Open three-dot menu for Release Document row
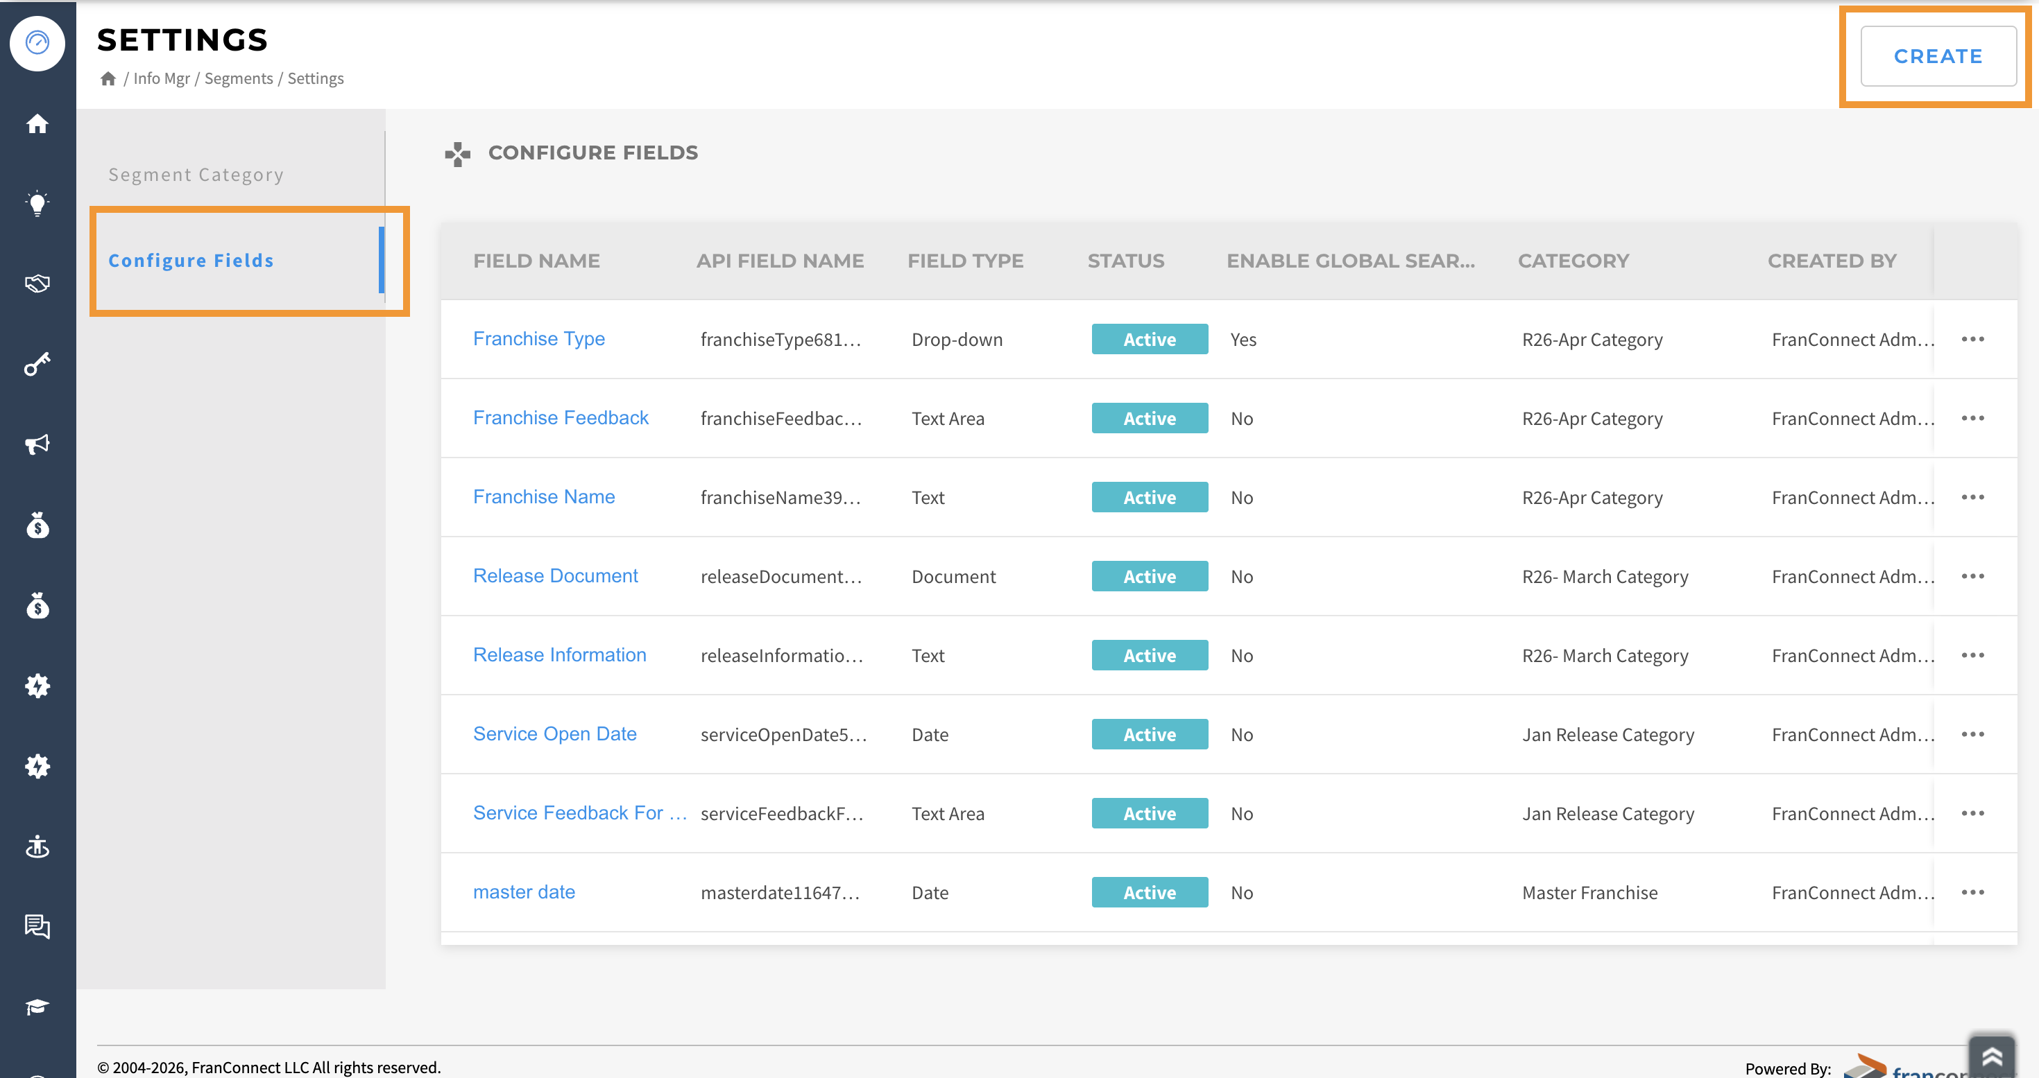This screenshot has height=1078, width=2039. click(1972, 577)
